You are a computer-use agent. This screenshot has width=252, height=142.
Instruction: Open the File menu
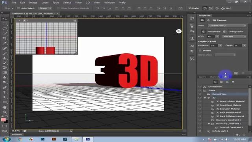point(14,3)
